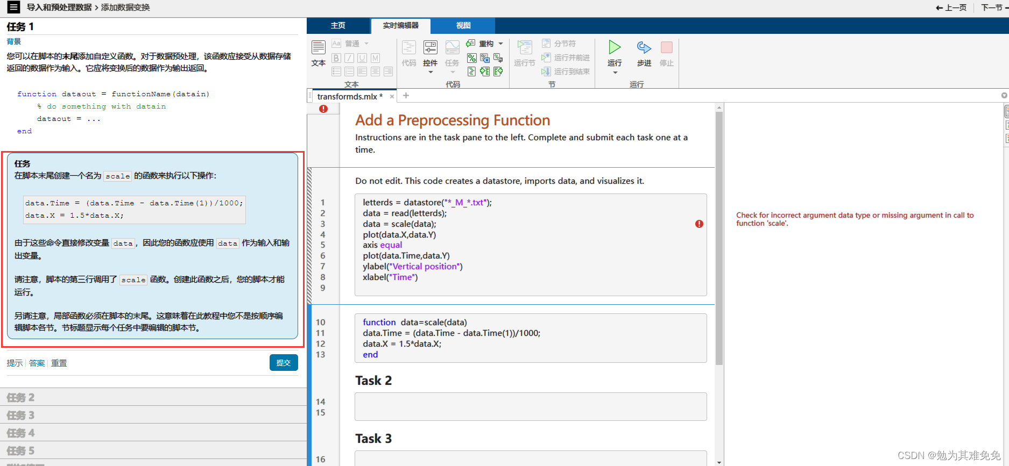Image resolution: width=1009 pixels, height=466 pixels.
Task: Switch to the 实时编辑器 tab
Action: 401,25
